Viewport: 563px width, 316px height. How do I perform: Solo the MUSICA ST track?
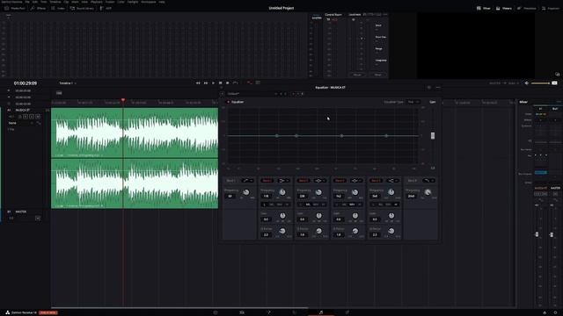tap(32, 117)
